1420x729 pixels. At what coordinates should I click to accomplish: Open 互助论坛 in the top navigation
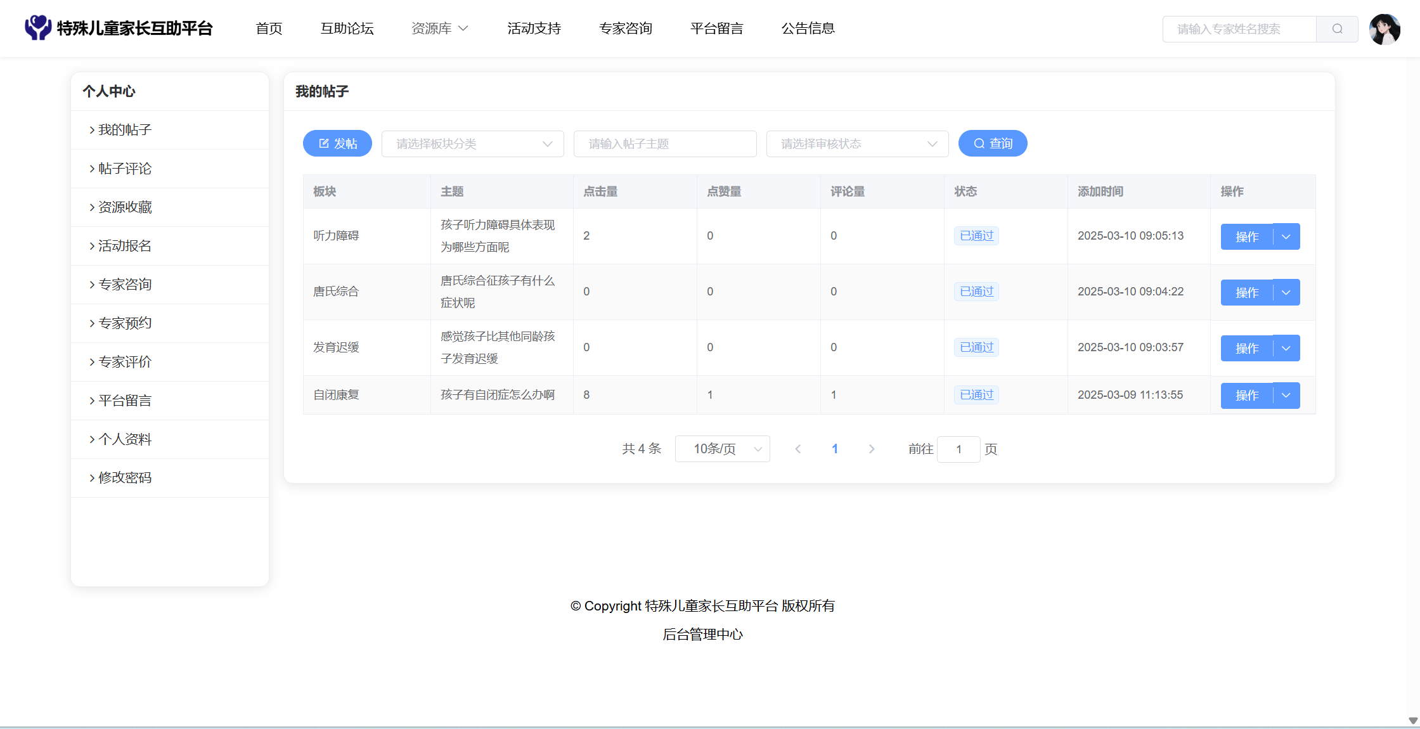(x=347, y=29)
